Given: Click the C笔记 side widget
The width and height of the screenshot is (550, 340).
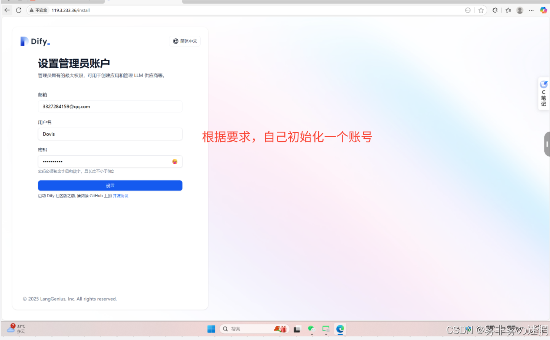Looking at the screenshot, I should click(x=544, y=94).
